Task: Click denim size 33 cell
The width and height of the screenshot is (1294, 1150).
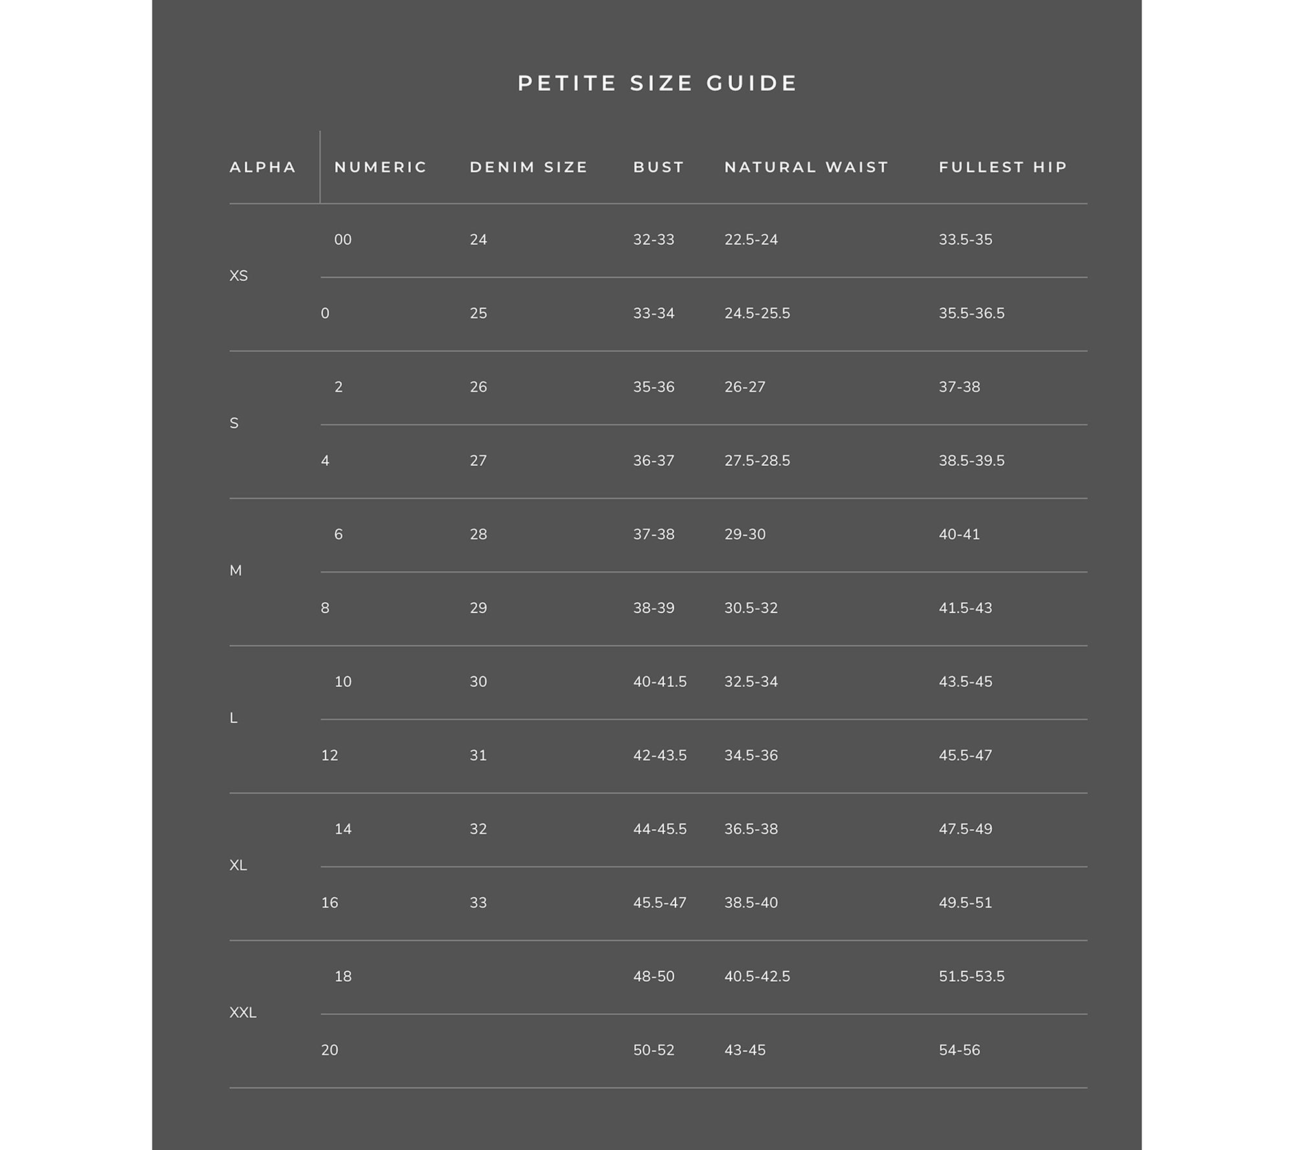Action: coord(478,903)
